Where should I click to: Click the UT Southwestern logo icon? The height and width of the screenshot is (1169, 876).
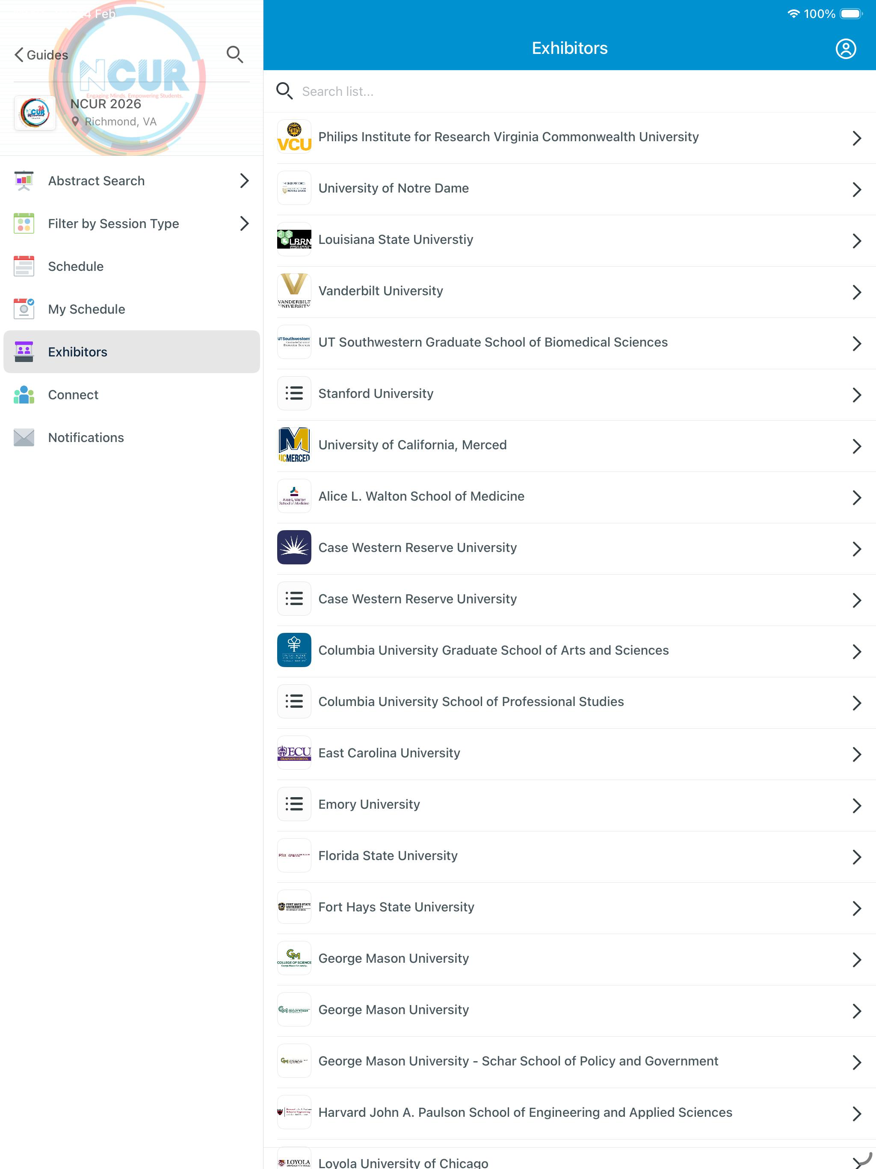point(294,342)
